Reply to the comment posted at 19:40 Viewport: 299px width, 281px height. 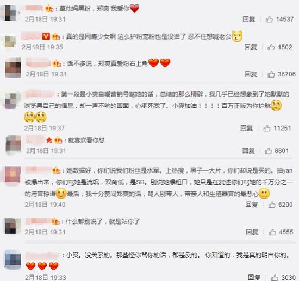coord(252,205)
